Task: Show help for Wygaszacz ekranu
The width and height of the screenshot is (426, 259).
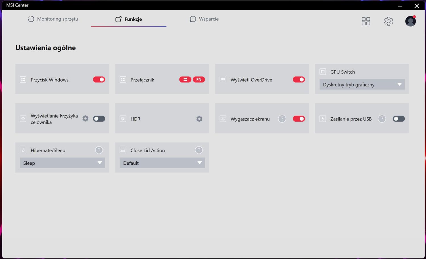Action: [282, 119]
